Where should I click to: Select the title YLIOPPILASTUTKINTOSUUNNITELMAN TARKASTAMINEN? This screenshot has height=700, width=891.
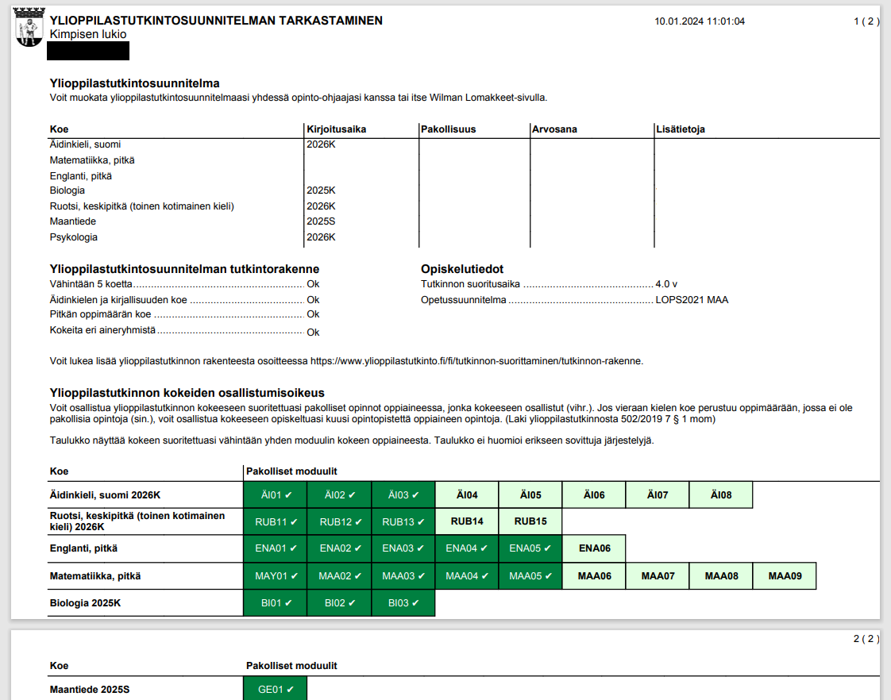click(216, 21)
